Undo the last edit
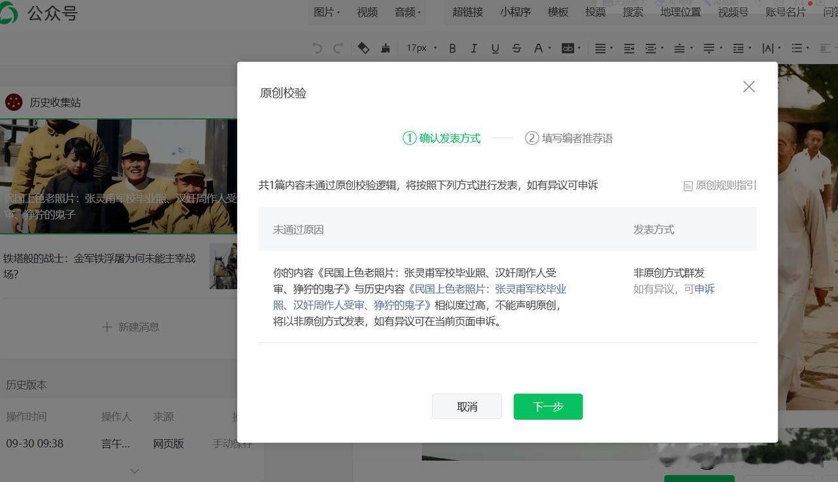Image resolution: width=838 pixels, height=482 pixels. click(317, 48)
